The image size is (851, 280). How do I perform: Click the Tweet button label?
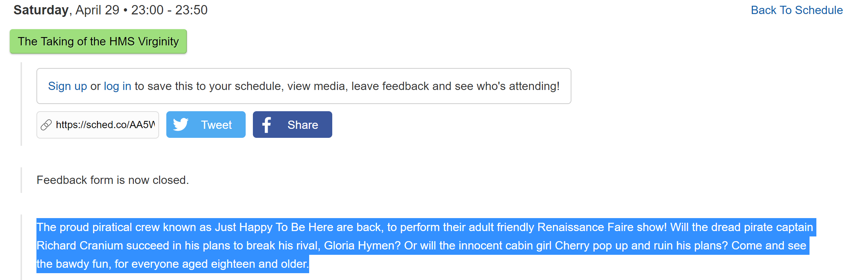coord(216,125)
